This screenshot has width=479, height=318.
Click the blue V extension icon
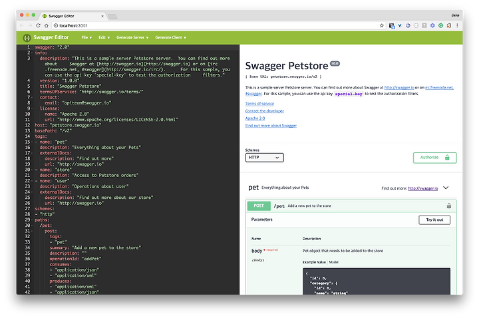(400, 26)
